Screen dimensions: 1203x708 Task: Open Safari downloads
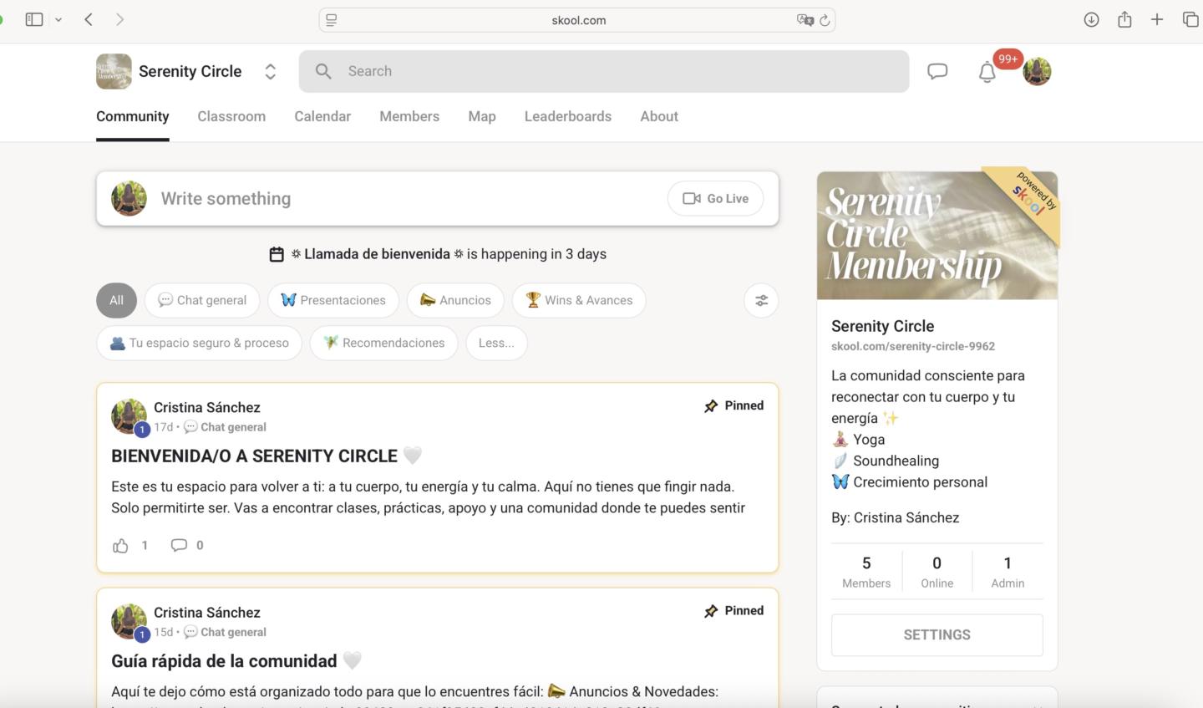[x=1091, y=19]
